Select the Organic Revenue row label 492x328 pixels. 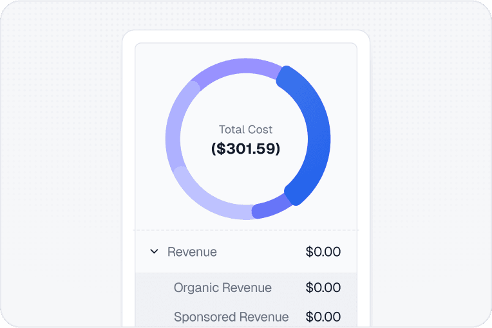click(223, 287)
